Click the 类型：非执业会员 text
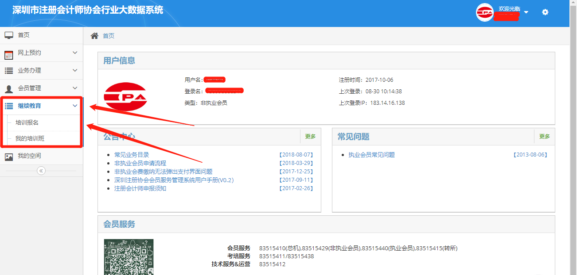The image size is (577, 275). point(206,103)
